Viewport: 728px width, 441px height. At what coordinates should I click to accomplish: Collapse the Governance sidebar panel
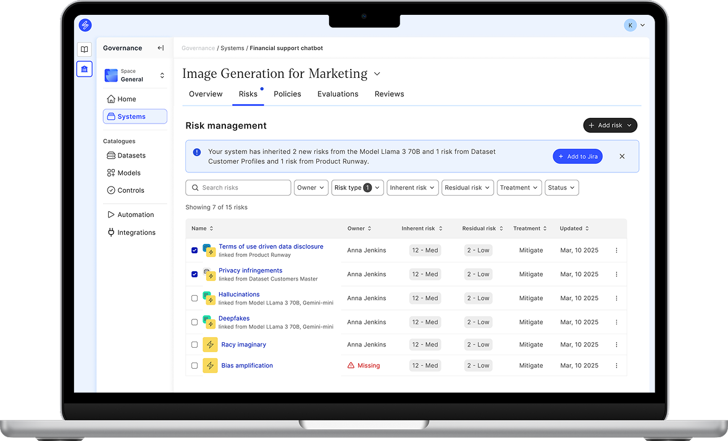161,48
